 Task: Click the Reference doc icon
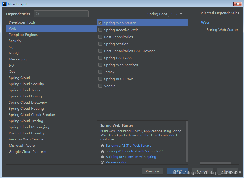pyautogui.click(x=102, y=162)
